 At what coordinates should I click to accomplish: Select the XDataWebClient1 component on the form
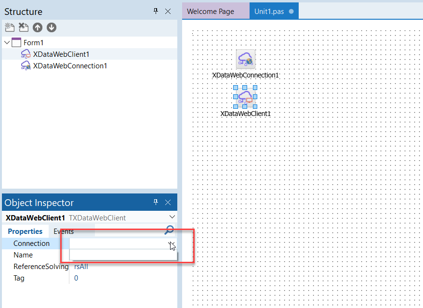pos(245,97)
